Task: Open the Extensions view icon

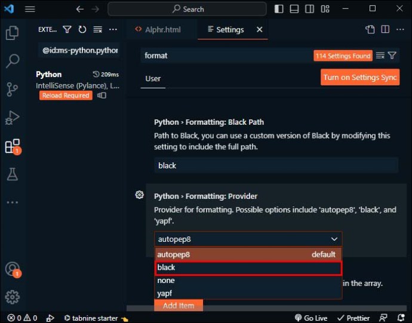Action: point(13,146)
